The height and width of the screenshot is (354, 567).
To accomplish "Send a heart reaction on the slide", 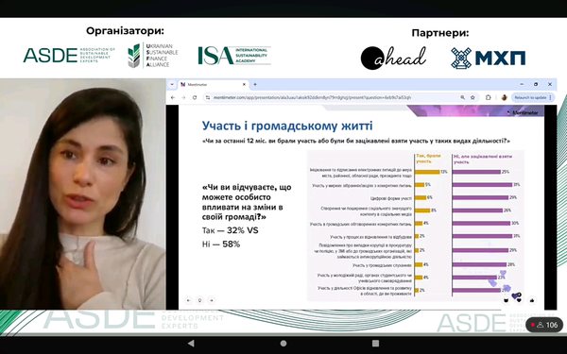I will pos(519,300).
